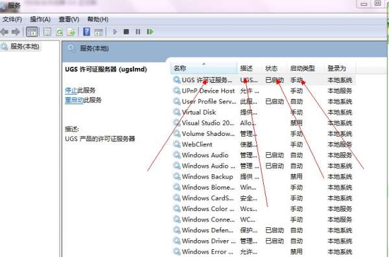Screen dimensions: 389x257
Task: Select the Windows Biome... service icon
Action: [x=176, y=187]
